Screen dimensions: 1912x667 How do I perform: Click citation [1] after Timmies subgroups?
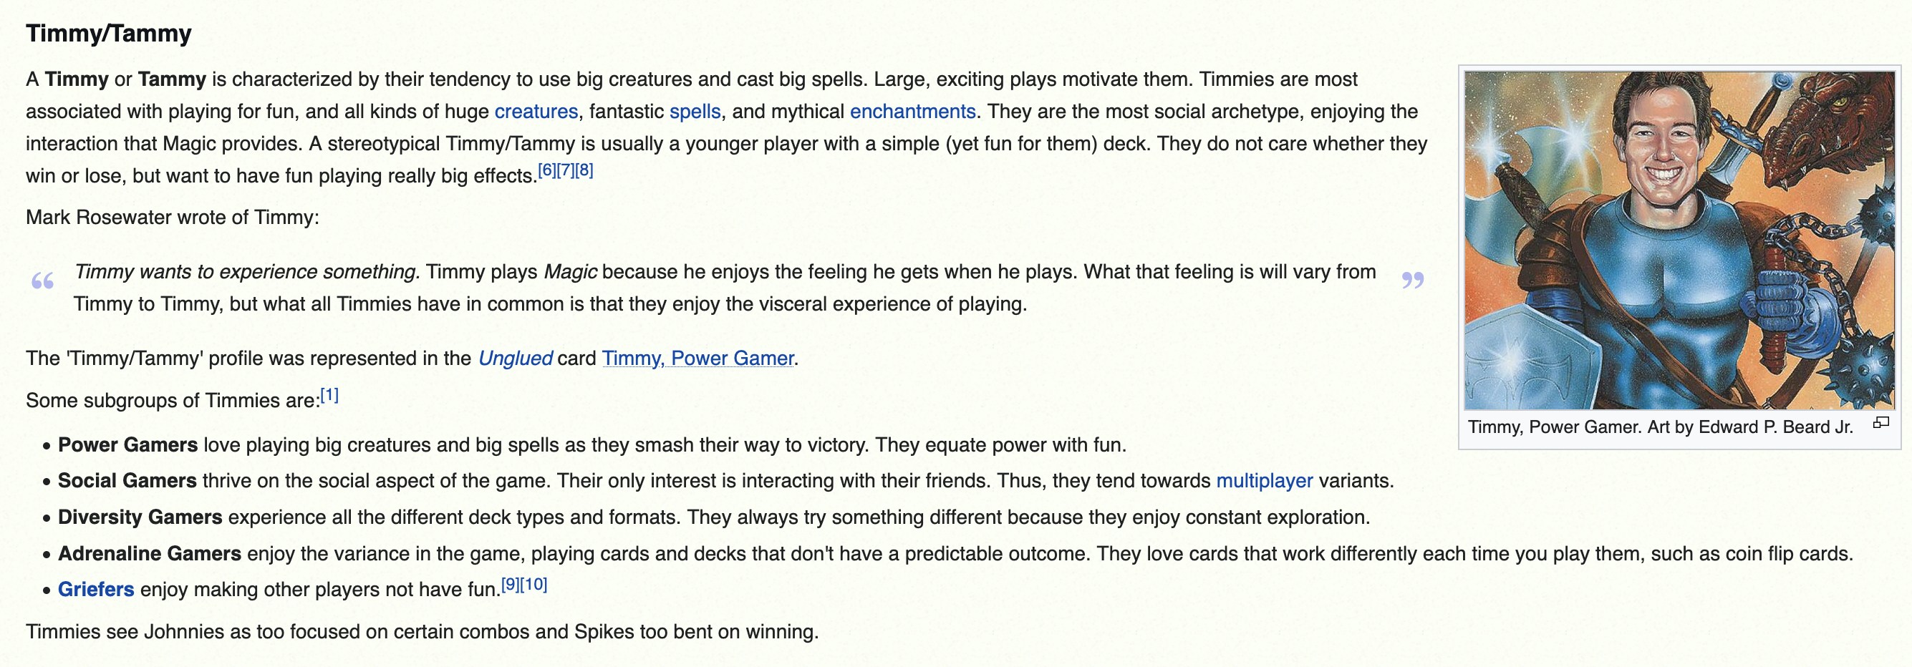[329, 395]
